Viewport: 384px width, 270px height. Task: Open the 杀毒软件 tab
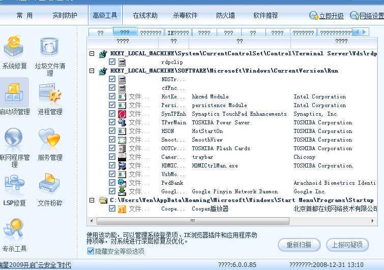[x=185, y=16]
